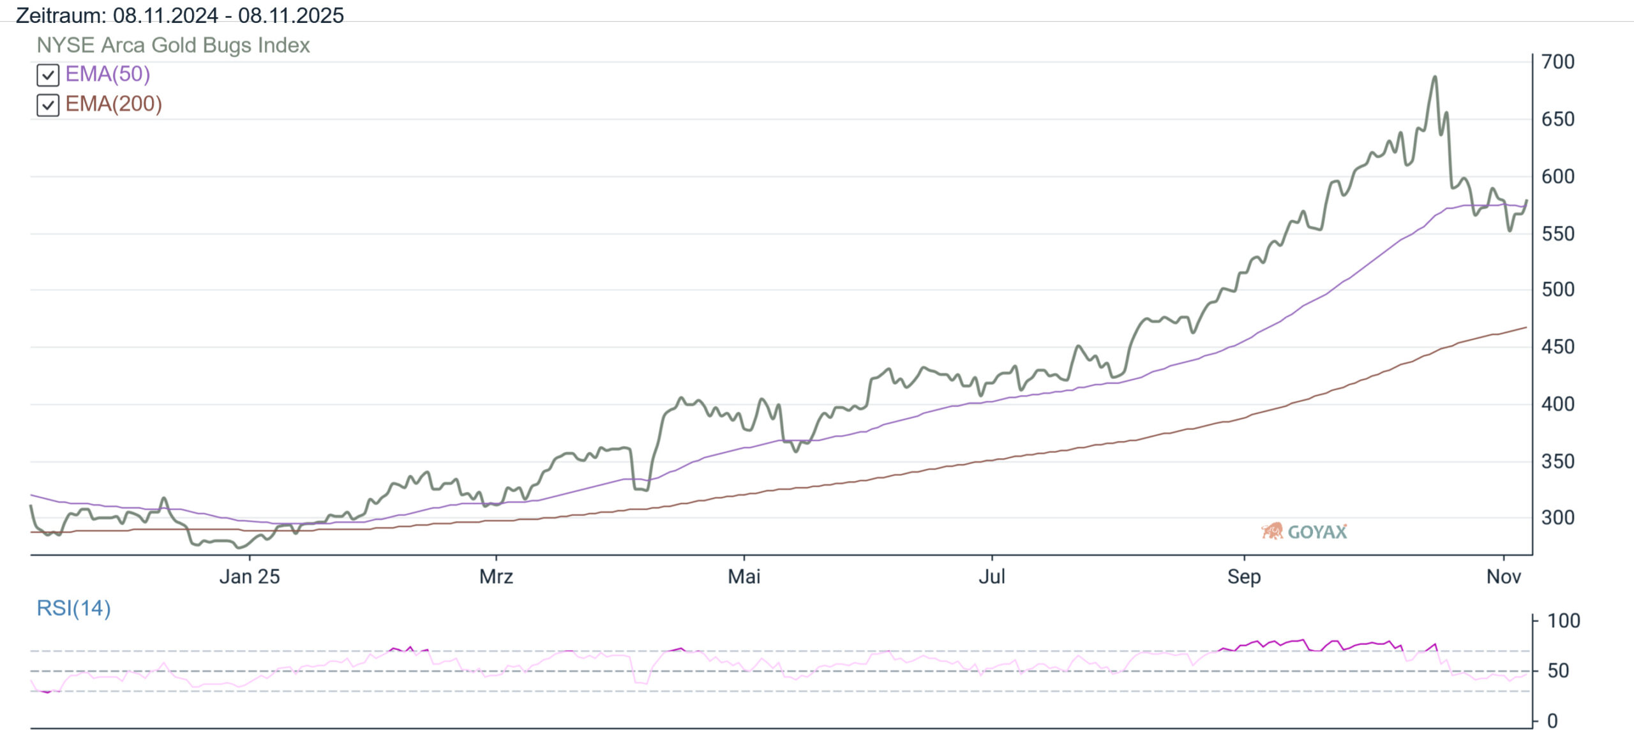The height and width of the screenshot is (735, 1634).
Task: Click the Zeitraum date range header
Action: [179, 15]
